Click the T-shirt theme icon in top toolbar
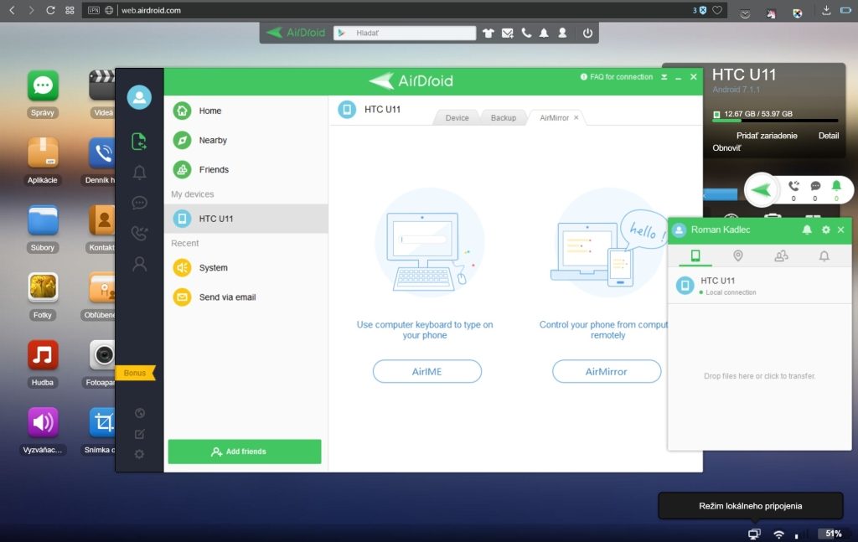This screenshot has height=542, width=858. coord(488,34)
